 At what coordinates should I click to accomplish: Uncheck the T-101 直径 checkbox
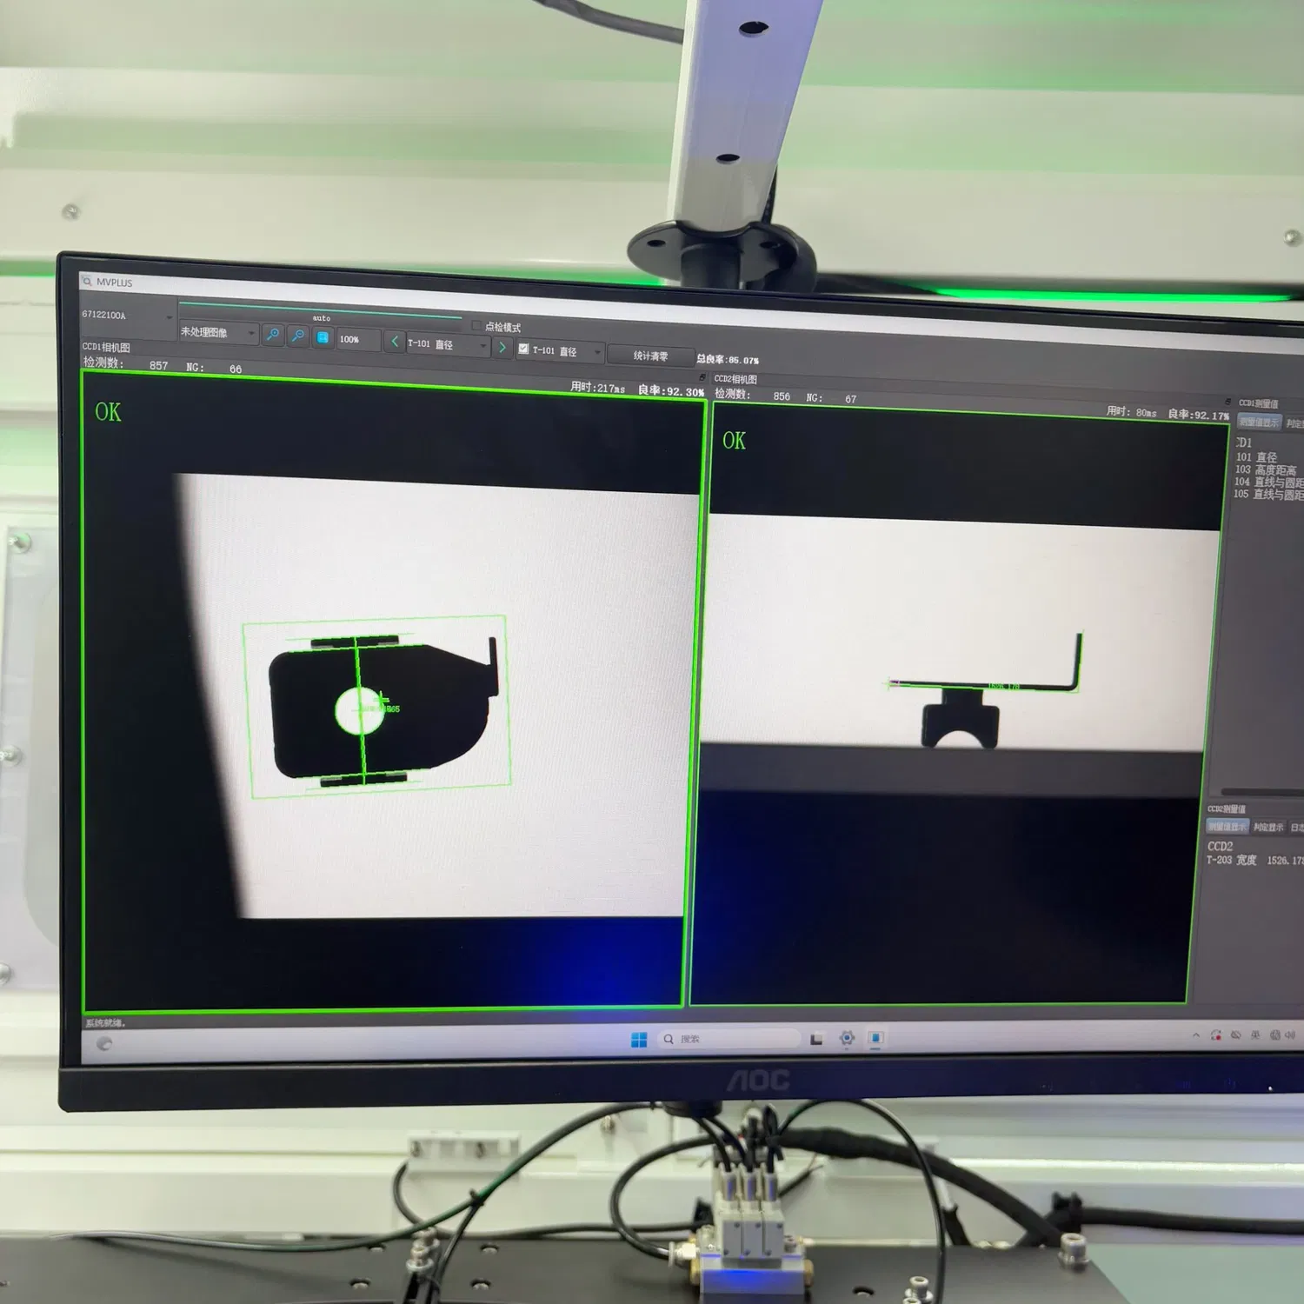tap(523, 349)
